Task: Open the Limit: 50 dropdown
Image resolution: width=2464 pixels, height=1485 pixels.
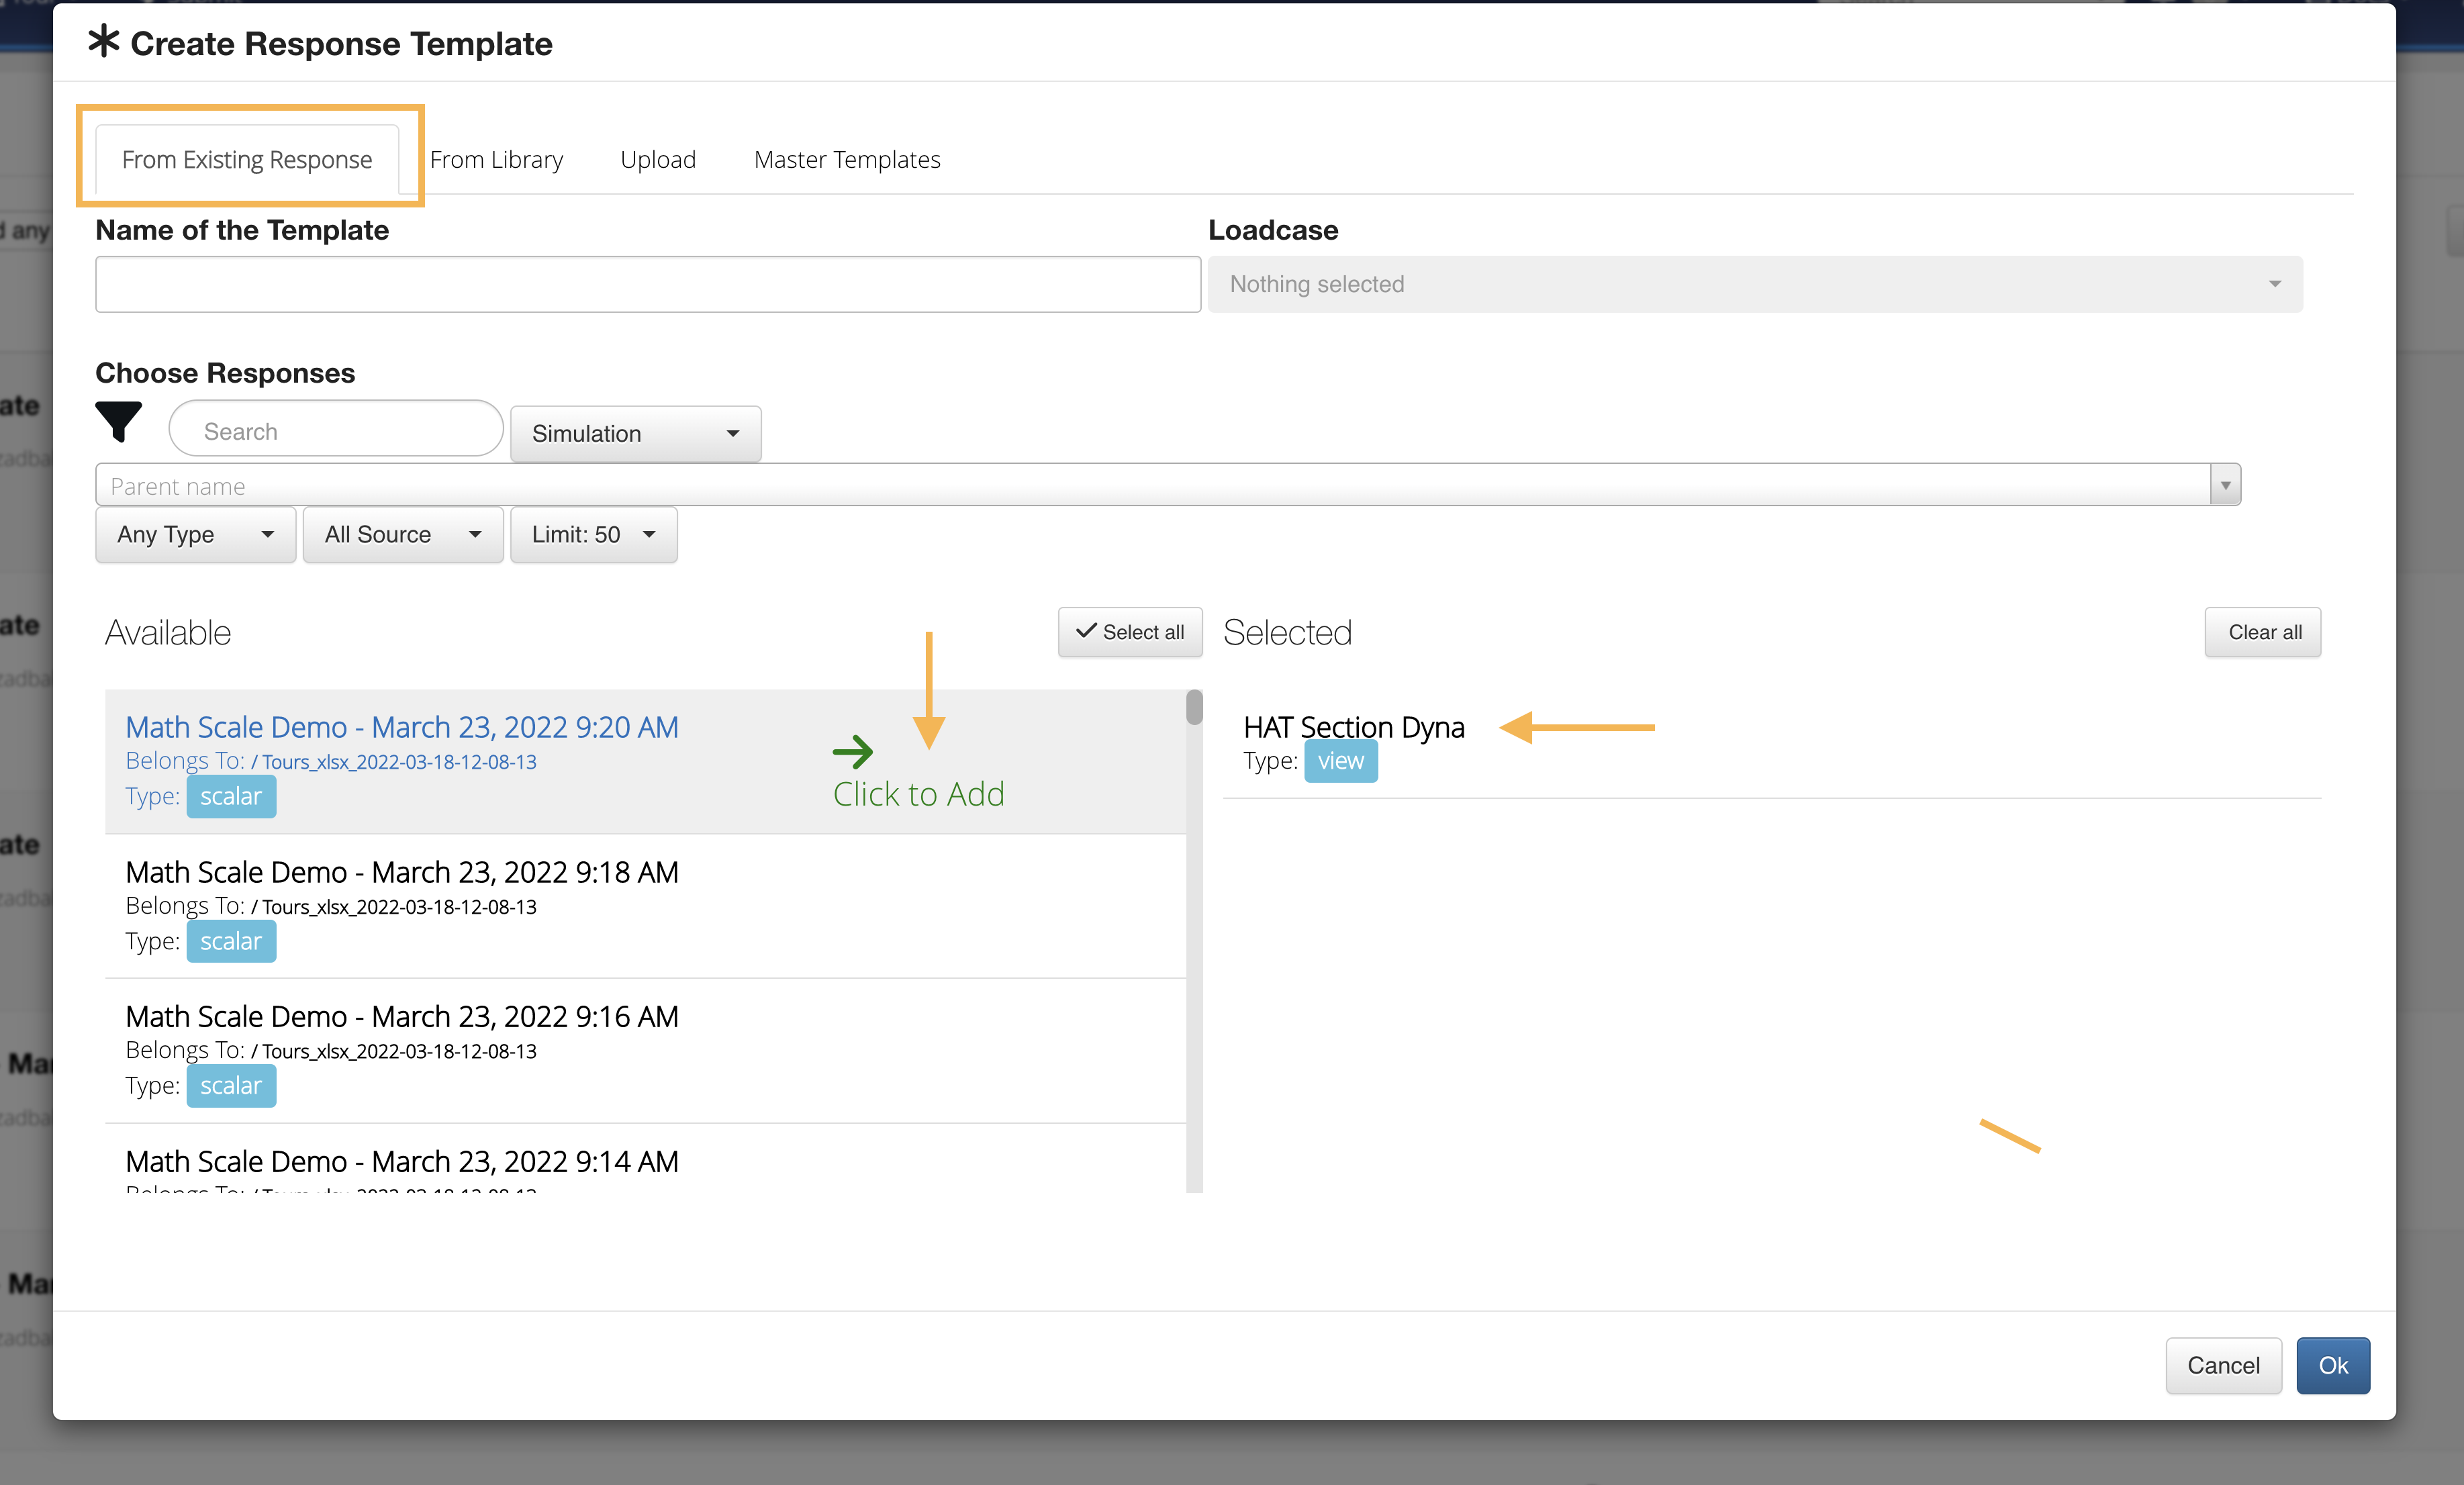Action: click(x=593, y=534)
